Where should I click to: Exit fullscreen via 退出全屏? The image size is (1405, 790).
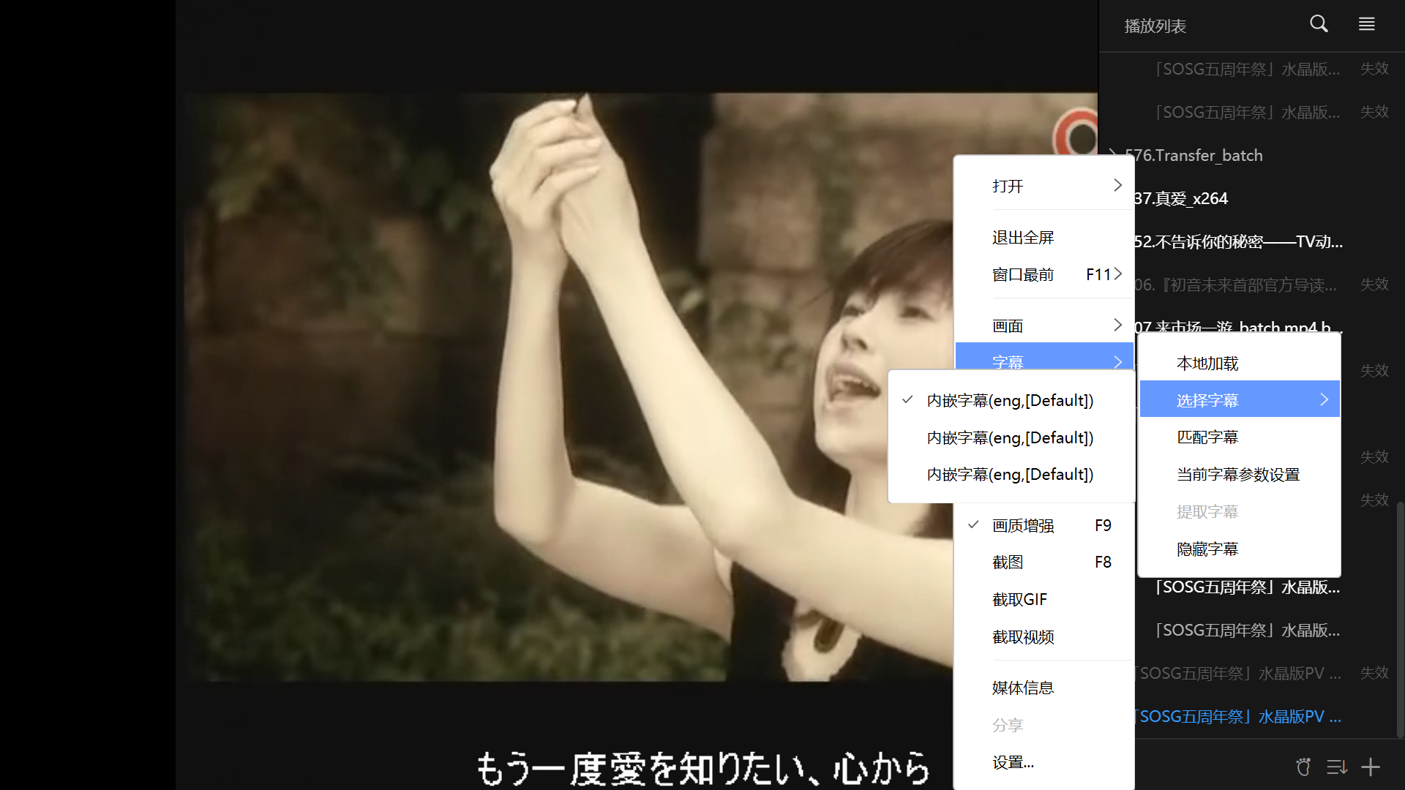(x=1023, y=236)
